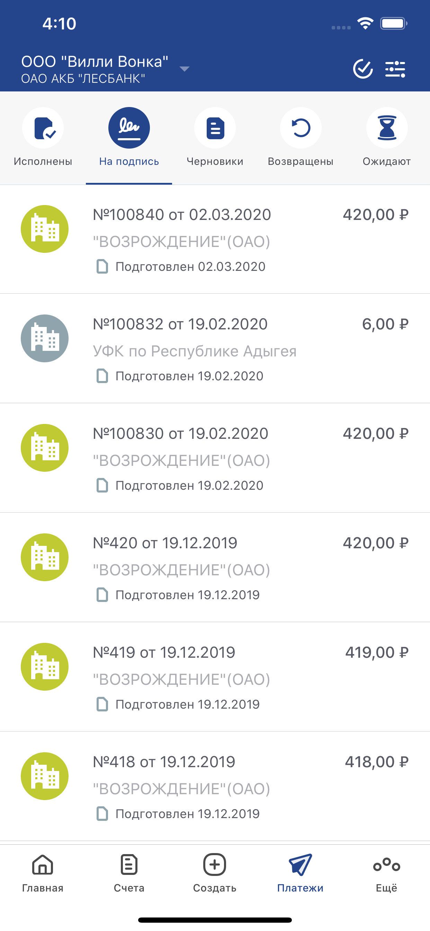The image size is (430, 931).
Task: Open the ОАО АКБ "ЛЕСБАНК" organization selector
Action: pyautogui.click(x=83, y=78)
